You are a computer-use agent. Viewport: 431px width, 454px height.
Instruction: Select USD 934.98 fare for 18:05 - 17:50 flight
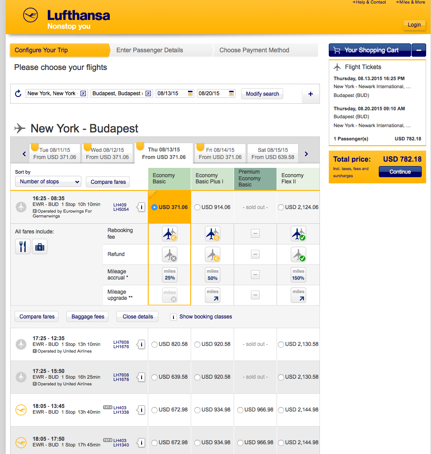pyautogui.click(x=197, y=442)
